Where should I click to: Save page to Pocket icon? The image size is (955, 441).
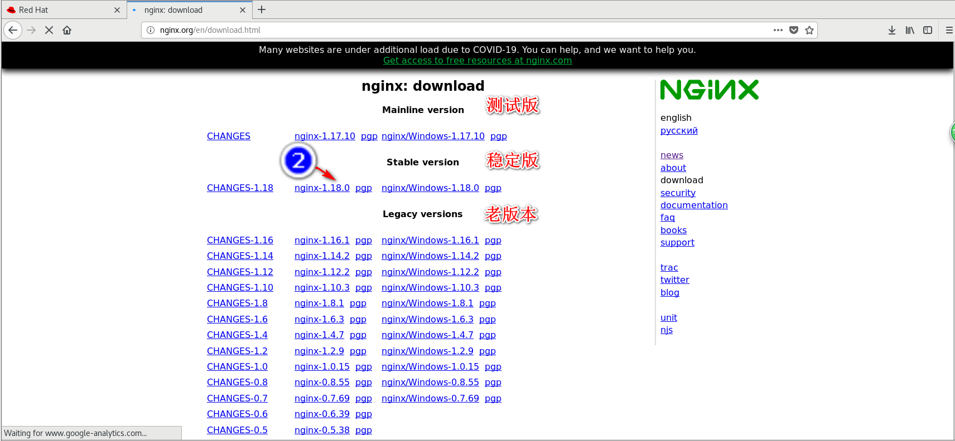pyautogui.click(x=794, y=30)
